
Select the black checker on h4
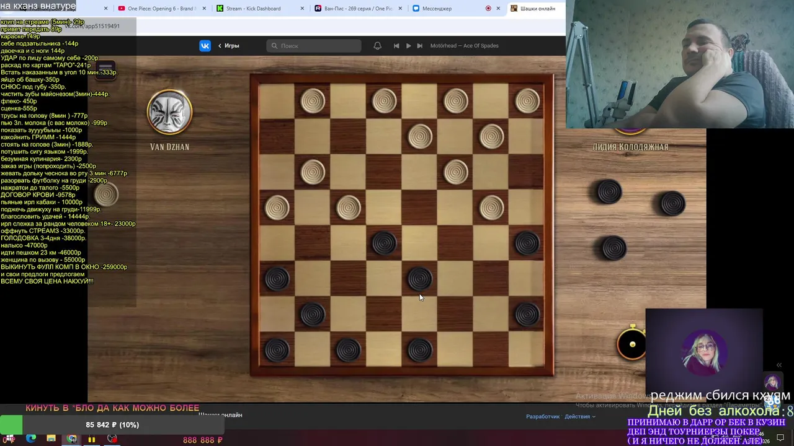tap(527, 243)
